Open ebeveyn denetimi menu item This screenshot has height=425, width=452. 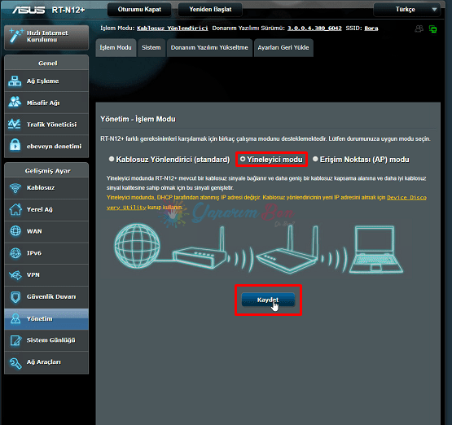click(46, 146)
